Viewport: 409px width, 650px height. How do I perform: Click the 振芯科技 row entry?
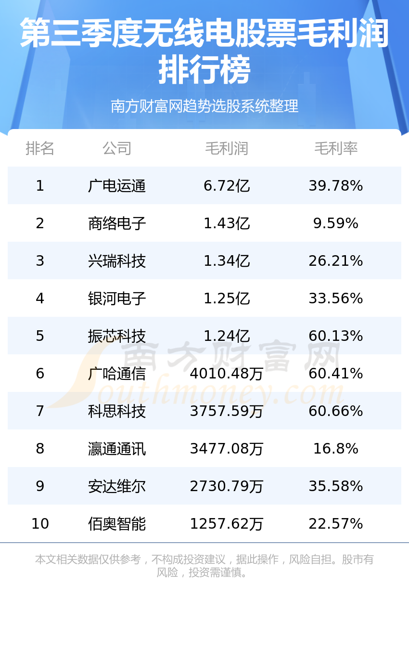pos(117,336)
